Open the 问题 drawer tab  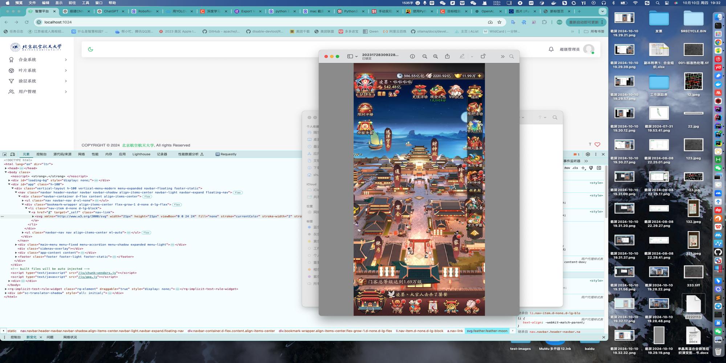point(50,337)
